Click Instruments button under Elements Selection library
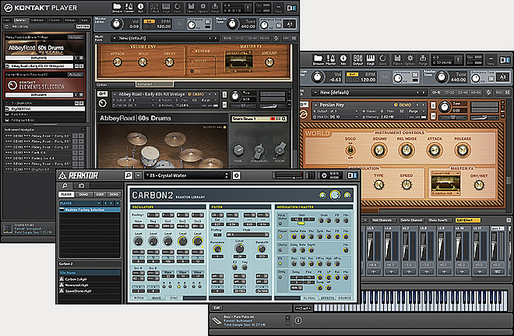 pos(39,95)
